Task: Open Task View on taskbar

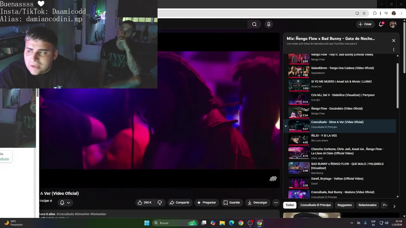Action: click(204, 223)
